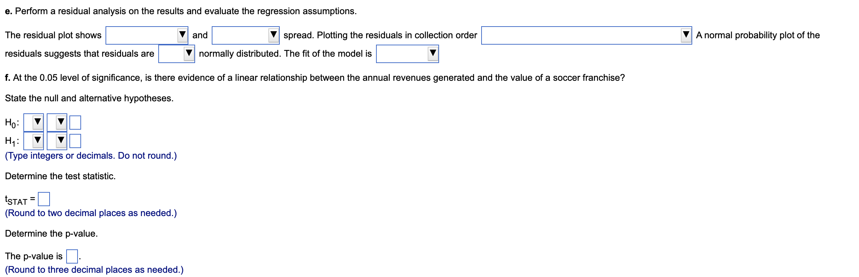Viewport: 859px width, 277px height.
Task: Click the ▼ arrow on the spread dropdown
Action: coord(273,35)
